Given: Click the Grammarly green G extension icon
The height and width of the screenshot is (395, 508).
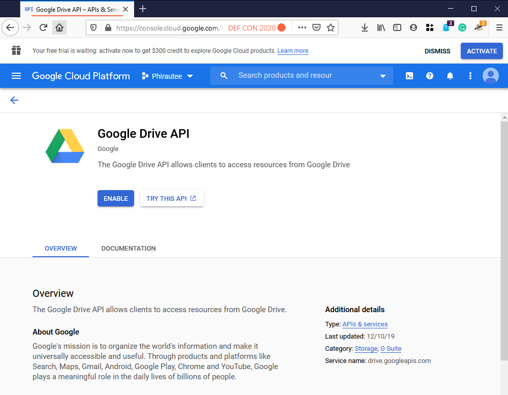Looking at the screenshot, I should click(x=462, y=27).
